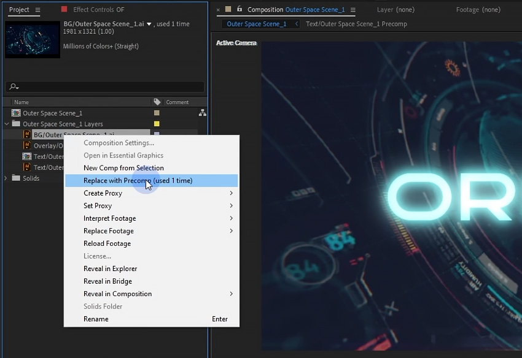Click the "Millions of Colors+ (Straight)" text

101,46
